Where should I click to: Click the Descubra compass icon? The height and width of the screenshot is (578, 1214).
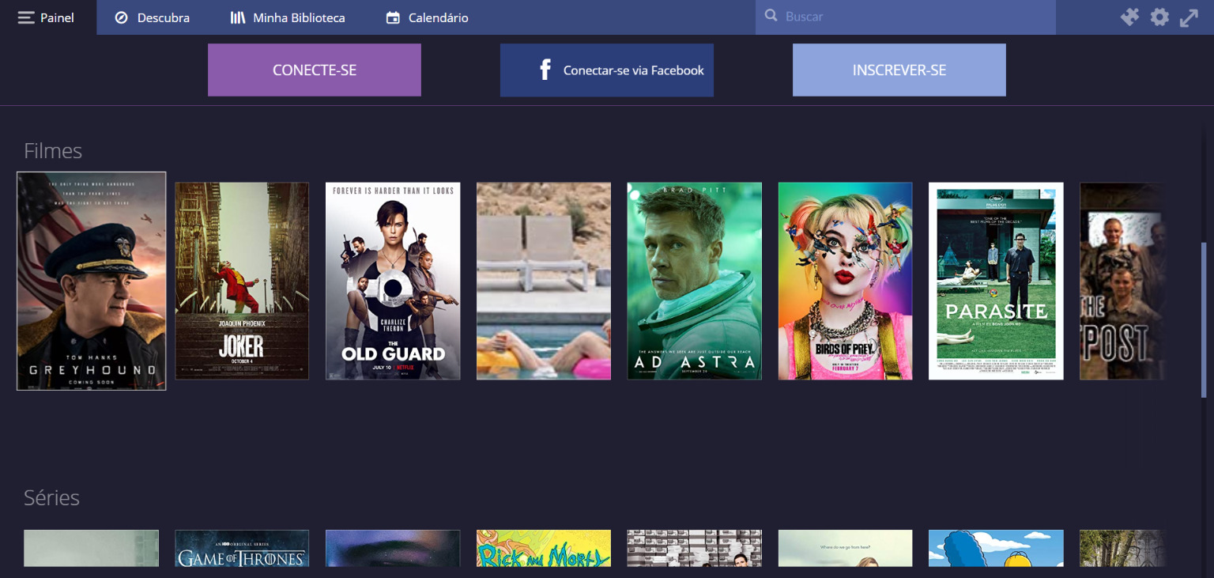point(121,17)
